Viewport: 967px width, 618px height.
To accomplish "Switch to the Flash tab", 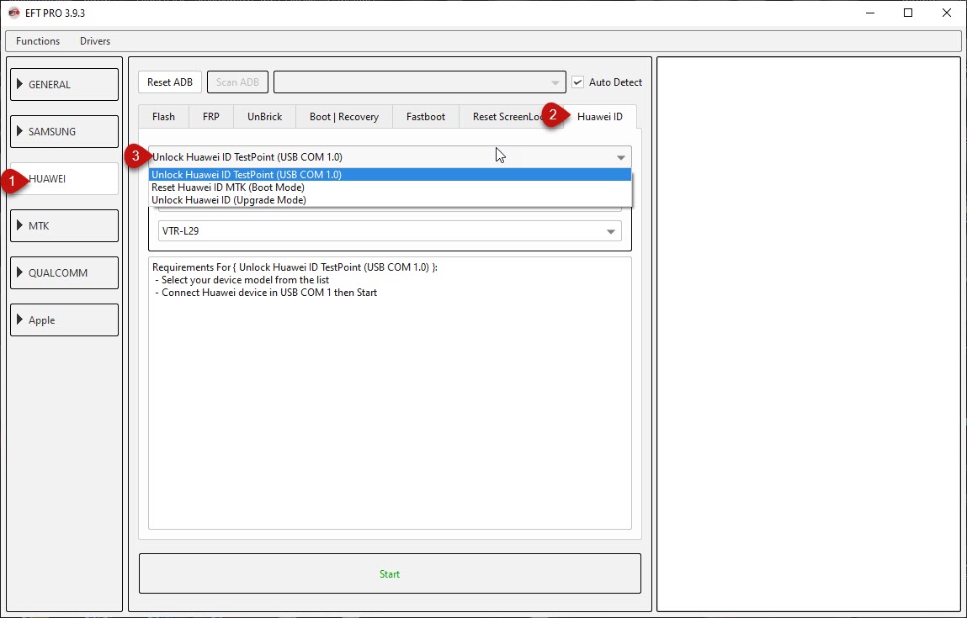I will coord(163,116).
